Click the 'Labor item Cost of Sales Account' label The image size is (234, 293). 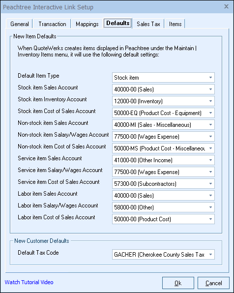pos(57,217)
